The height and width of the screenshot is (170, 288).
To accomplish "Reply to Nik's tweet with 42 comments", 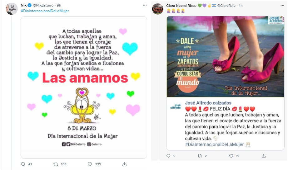I will [x=23, y=164].
